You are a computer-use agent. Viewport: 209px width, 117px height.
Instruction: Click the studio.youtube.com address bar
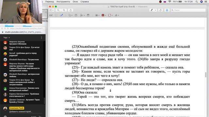click(24, 32)
